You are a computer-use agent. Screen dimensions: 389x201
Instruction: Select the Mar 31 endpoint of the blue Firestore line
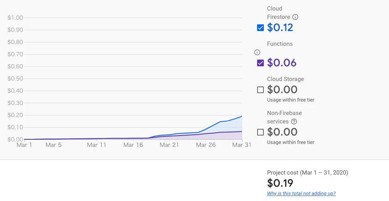click(x=242, y=116)
